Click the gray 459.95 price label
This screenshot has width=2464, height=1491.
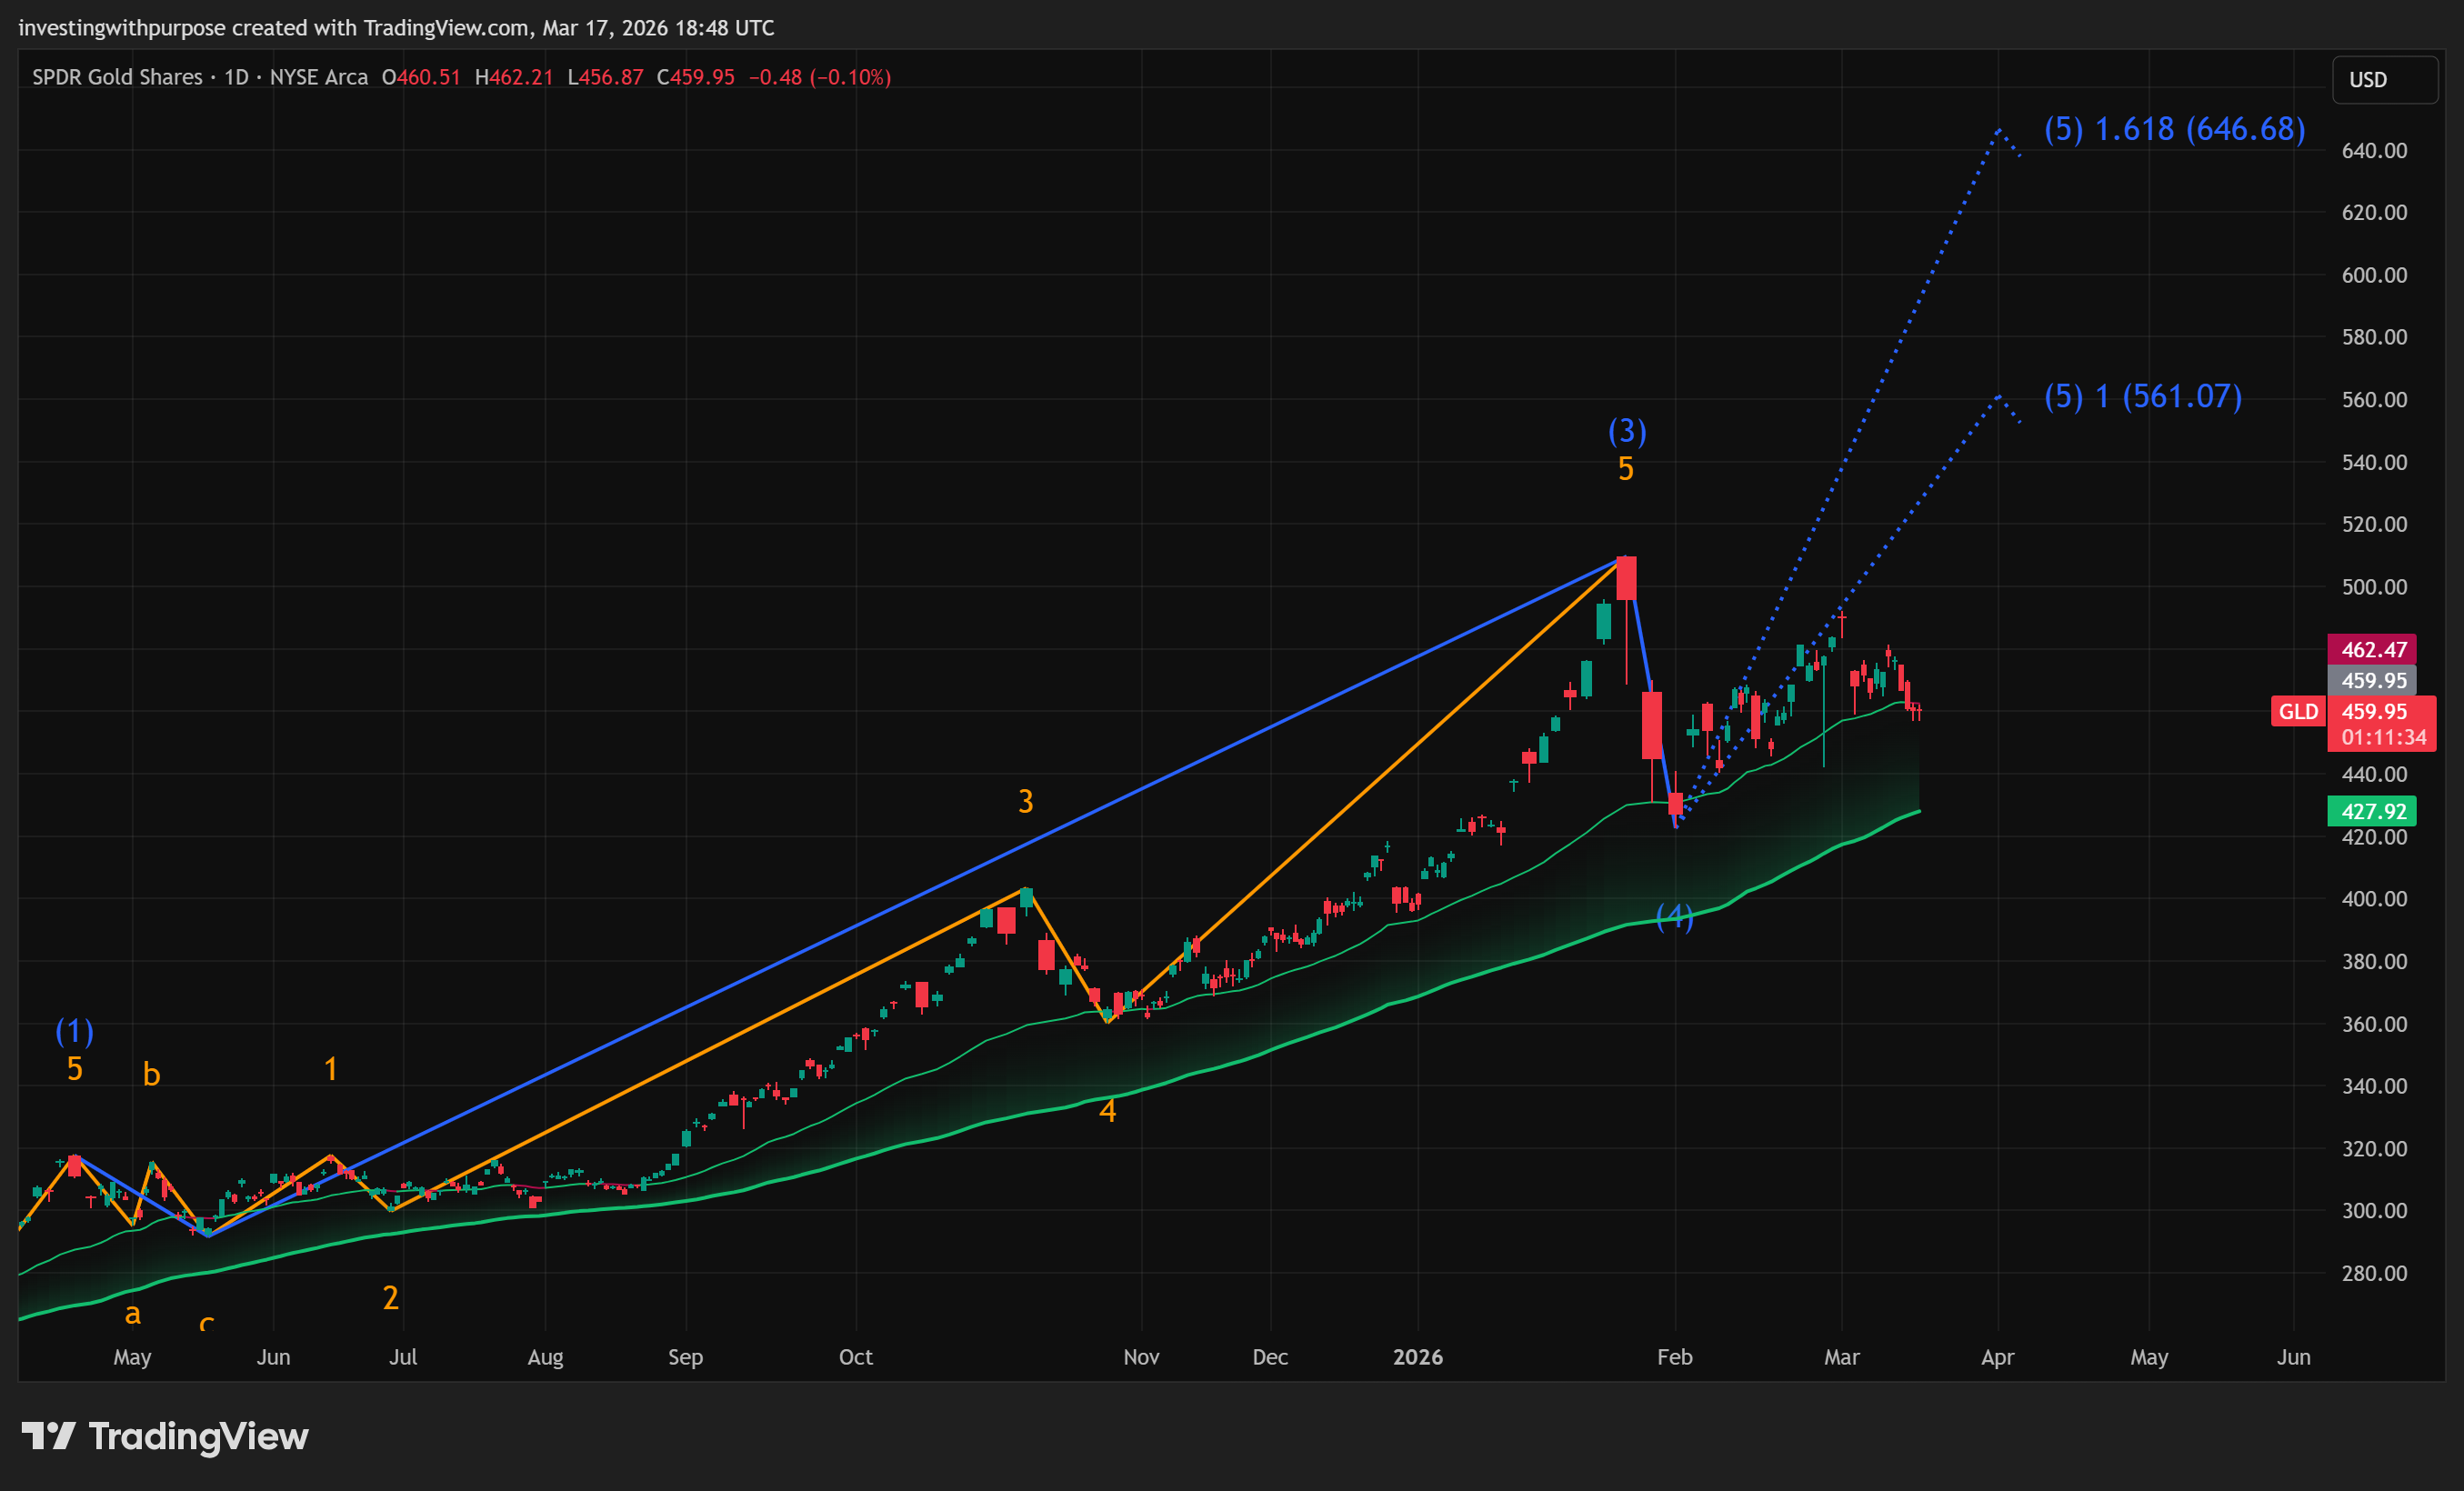[x=2372, y=680]
